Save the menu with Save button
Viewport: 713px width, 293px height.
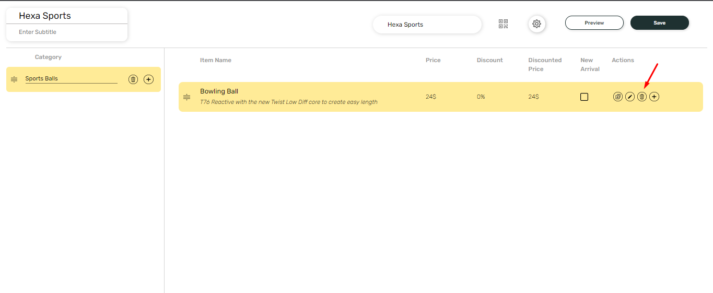pyautogui.click(x=660, y=23)
